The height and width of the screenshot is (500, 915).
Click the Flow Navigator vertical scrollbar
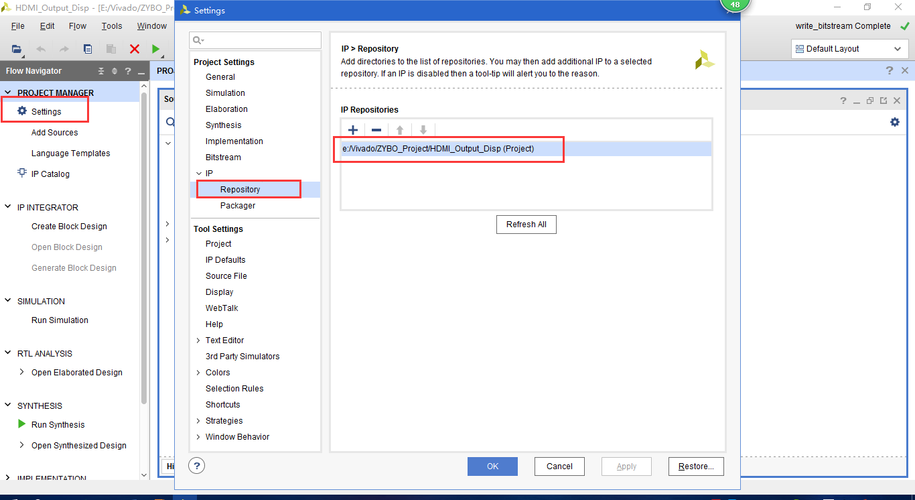click(144, 248)
